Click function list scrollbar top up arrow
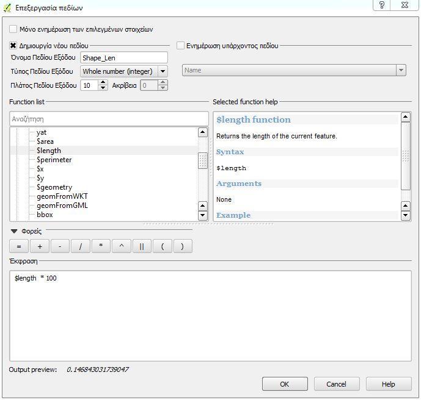Viewport: 421px width, 400px height. pyautogui.click(x=203, y=132)
